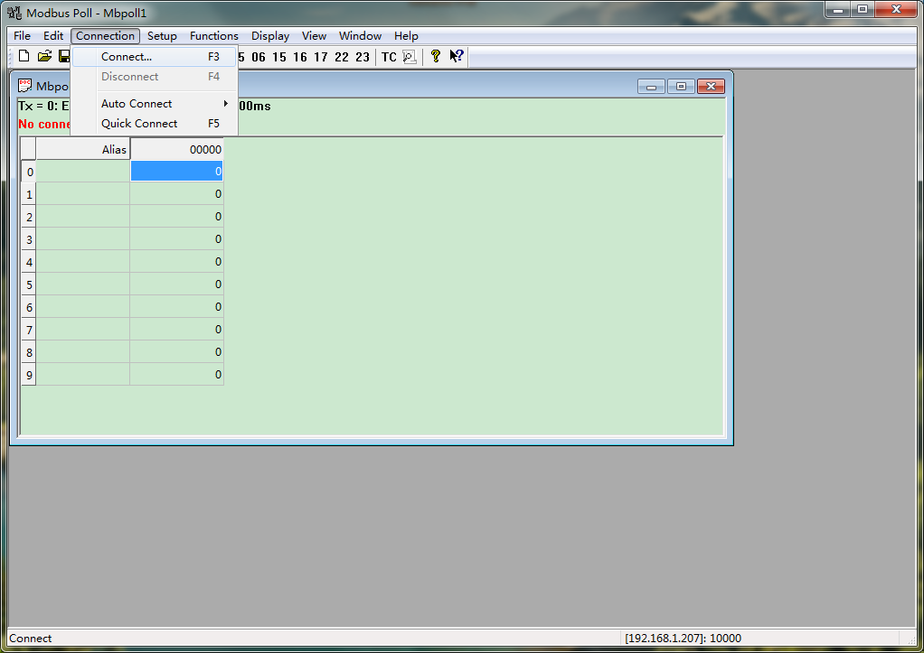Image resolution: width=924 pixels, height=653 pixels.
Task: Click function code 15 toolbar button
Action: pyautogui.click(x=279, y=57)
